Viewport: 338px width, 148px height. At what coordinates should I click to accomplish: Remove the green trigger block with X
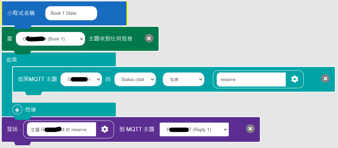point(149,38)
